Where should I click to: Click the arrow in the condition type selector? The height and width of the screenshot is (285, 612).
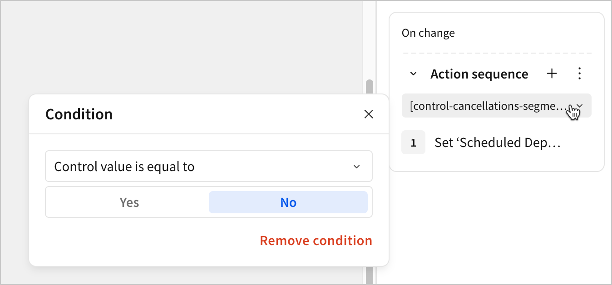pos(356,167)
